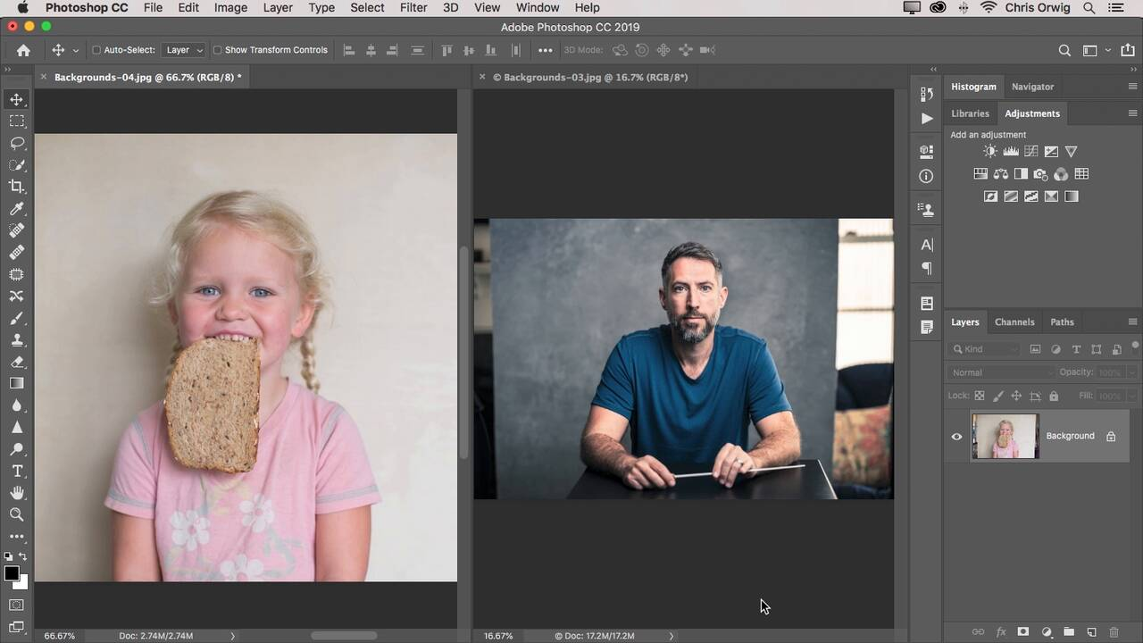Add a Brightness/Contrast adjustment
Screen dimensions: 1143x643
(989, 152)
